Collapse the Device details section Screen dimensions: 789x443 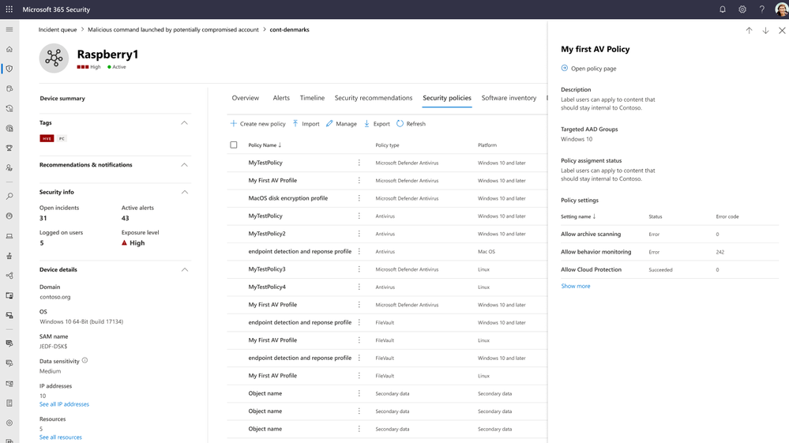click(x=184, y=269)
